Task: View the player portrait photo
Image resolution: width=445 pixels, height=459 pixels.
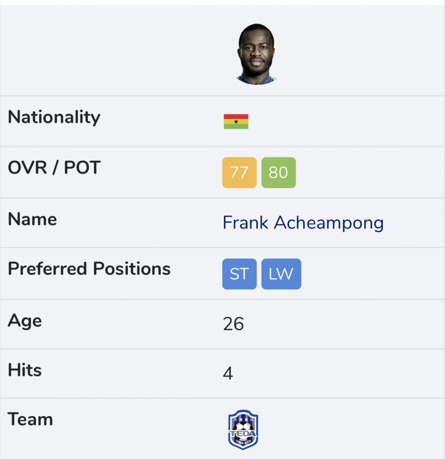Action: pos(256,54)
